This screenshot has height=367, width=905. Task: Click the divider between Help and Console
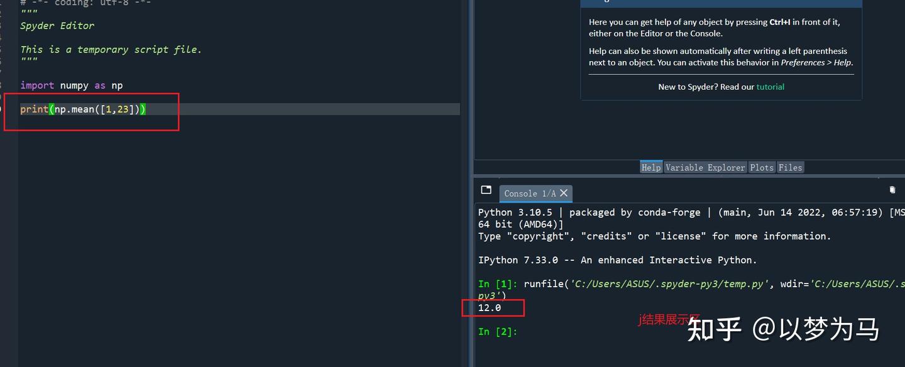tap(689, 176)
